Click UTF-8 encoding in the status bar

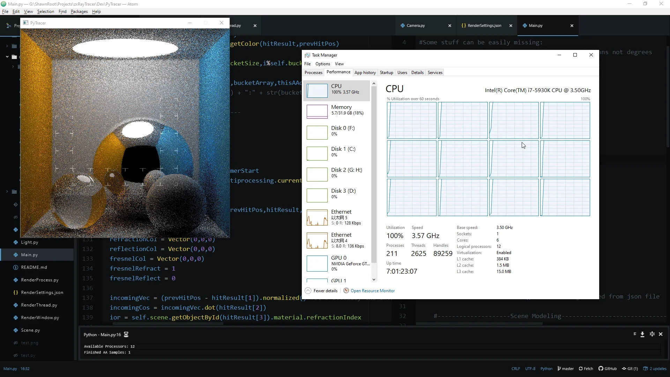point(530,369)
